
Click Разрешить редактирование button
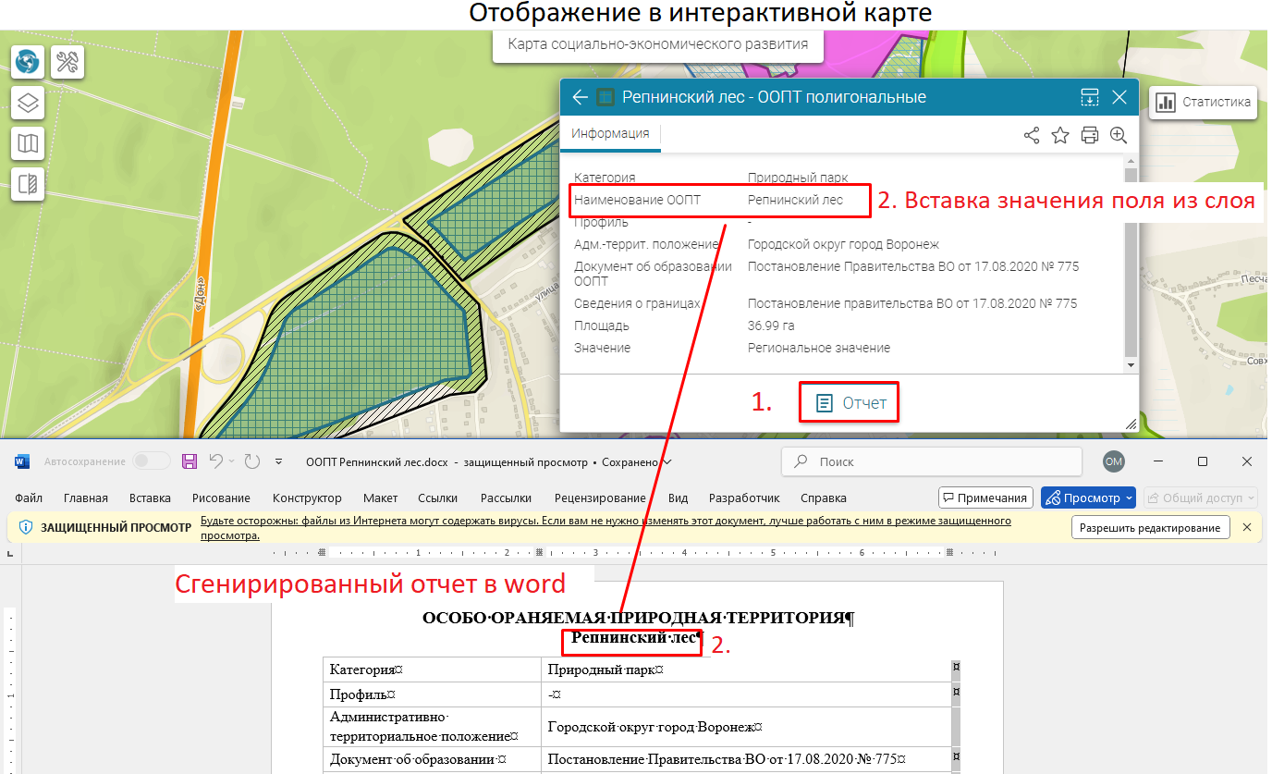click(x=1151, y=528)
